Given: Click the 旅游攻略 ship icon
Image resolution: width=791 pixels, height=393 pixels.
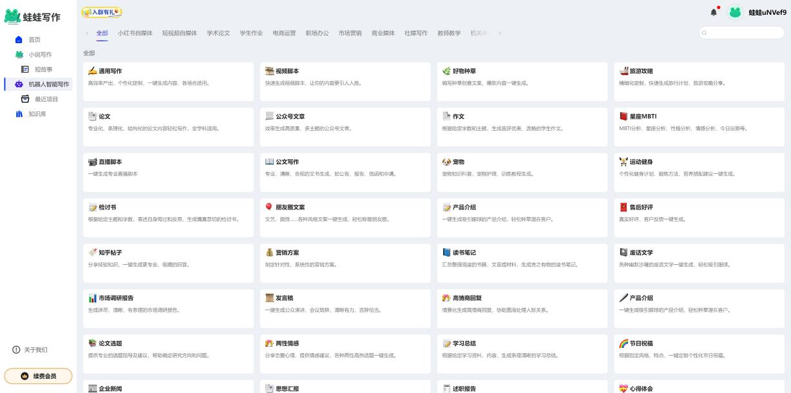Looking at the screenshot, I should 624,71.
